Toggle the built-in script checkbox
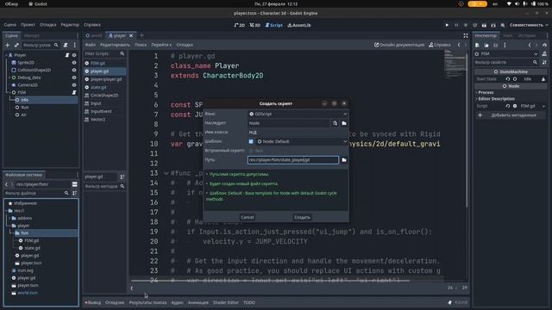This screenshot has width=552, height=310. click(x=251, y=151)
